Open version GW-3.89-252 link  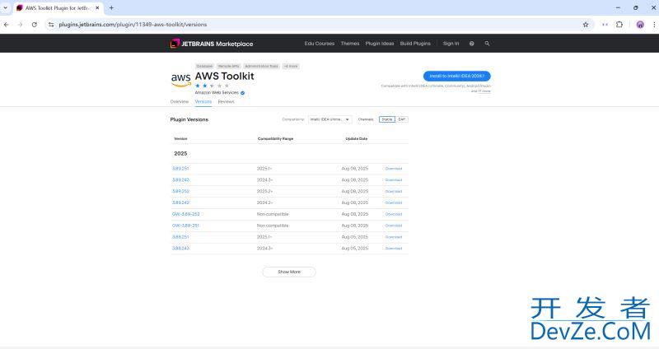tap(186, 214)
